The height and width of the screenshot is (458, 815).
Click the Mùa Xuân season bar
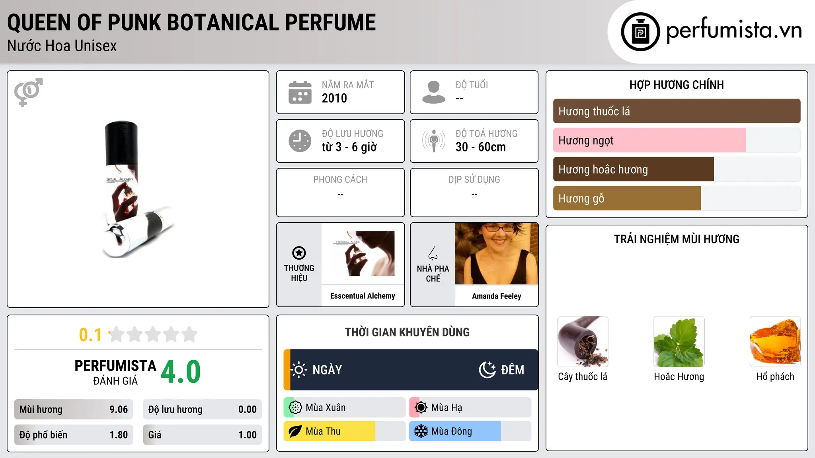[345, 408]
